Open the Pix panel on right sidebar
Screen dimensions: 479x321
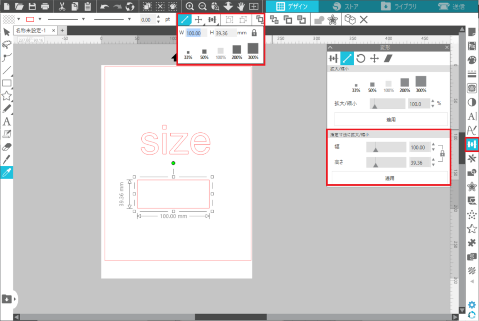[472, 46]
